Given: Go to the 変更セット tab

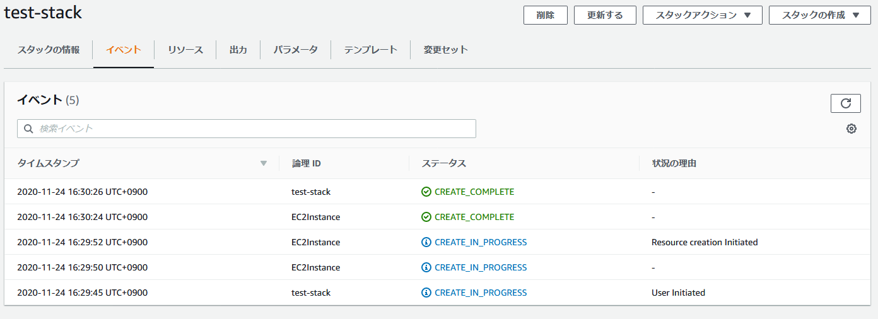Looking at the screenshot, I should [x=446, y=50].
